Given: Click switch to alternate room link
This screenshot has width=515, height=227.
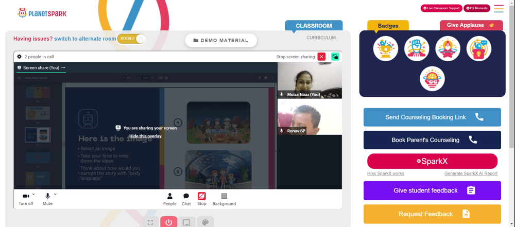Looking at the screenshot, I should [x=85, y=39].
